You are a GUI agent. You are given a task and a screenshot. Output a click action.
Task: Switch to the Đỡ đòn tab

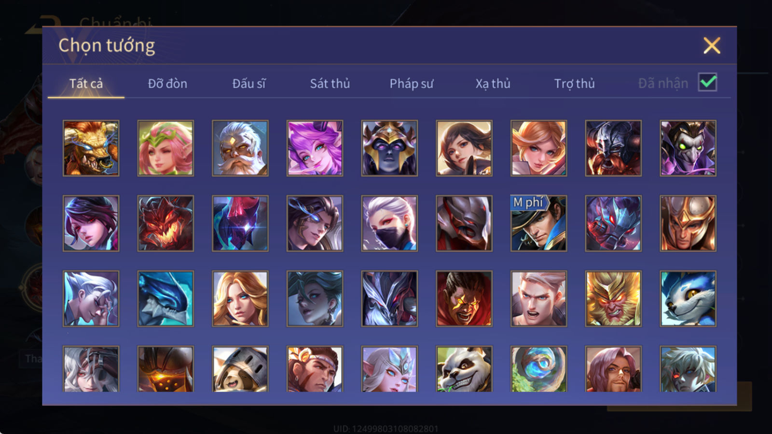[x=167, y=83]
